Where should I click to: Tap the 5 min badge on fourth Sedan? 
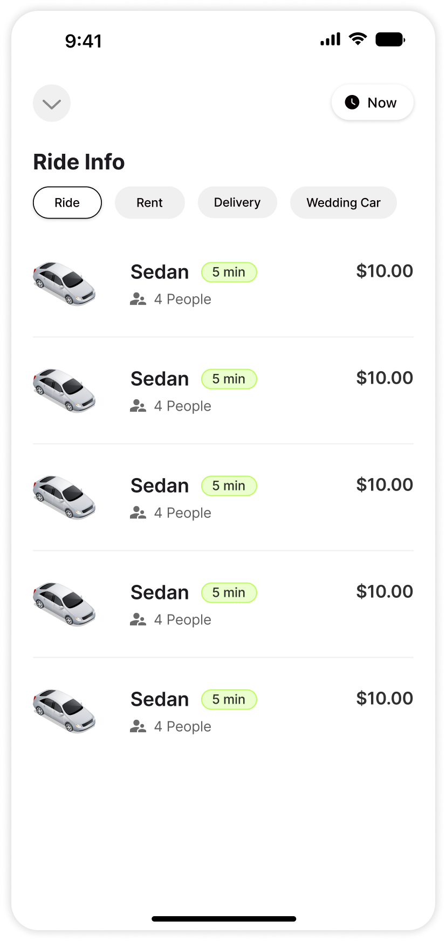[229, 593]
